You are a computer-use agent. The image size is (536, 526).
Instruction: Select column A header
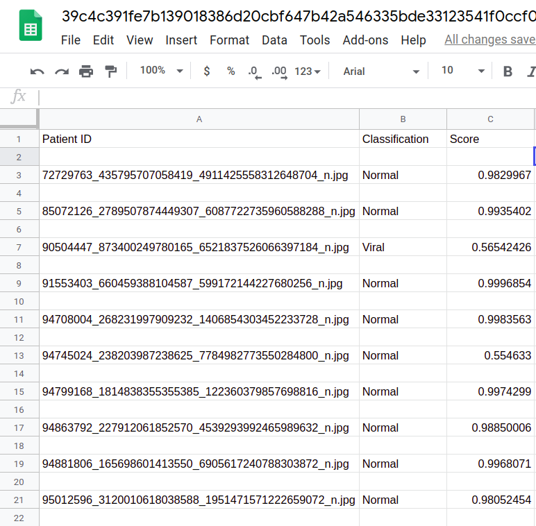pyautogui.click(x=199, y=119)
